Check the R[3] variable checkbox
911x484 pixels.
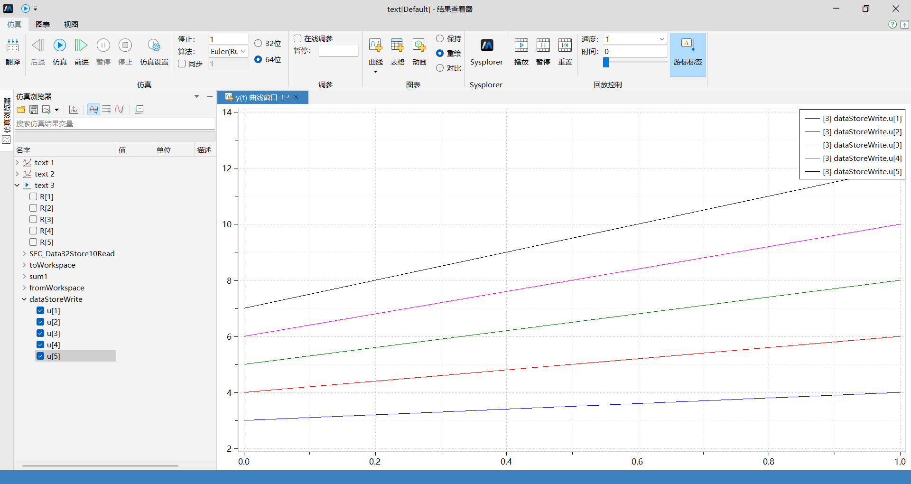[x=33, y=219]
